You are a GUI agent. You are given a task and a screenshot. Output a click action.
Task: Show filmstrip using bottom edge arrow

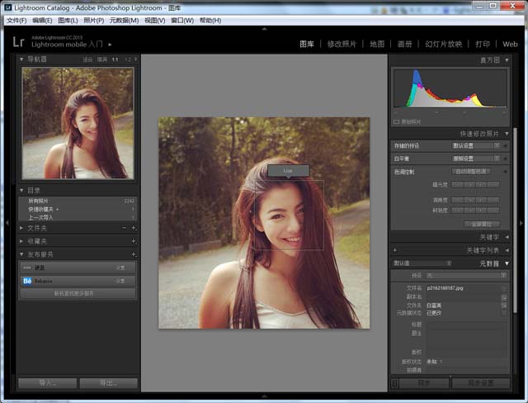264,396
